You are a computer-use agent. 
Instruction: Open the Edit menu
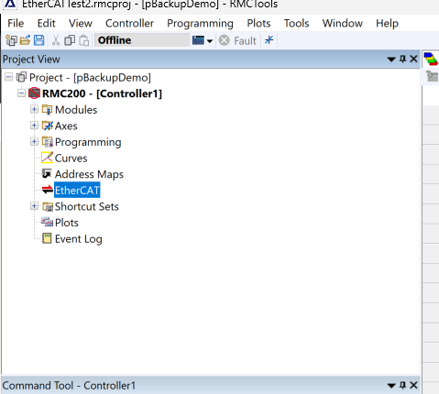46,23
